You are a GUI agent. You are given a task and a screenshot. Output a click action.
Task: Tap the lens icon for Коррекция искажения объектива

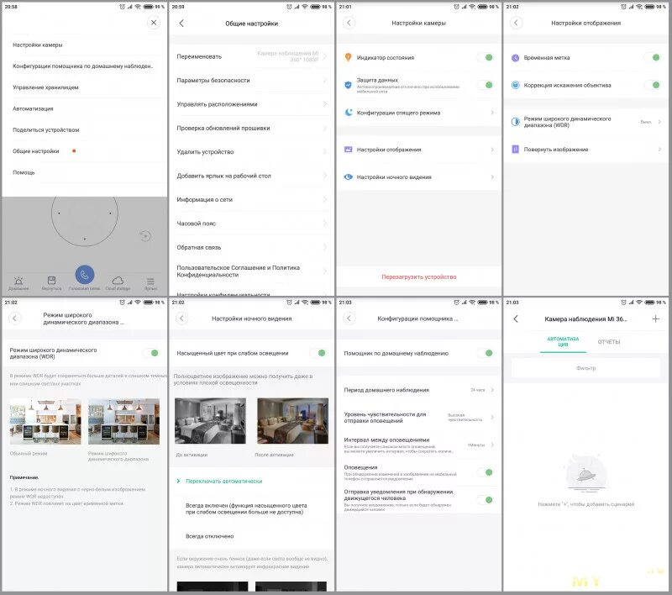pyautogui.click(x=515, y=85)
